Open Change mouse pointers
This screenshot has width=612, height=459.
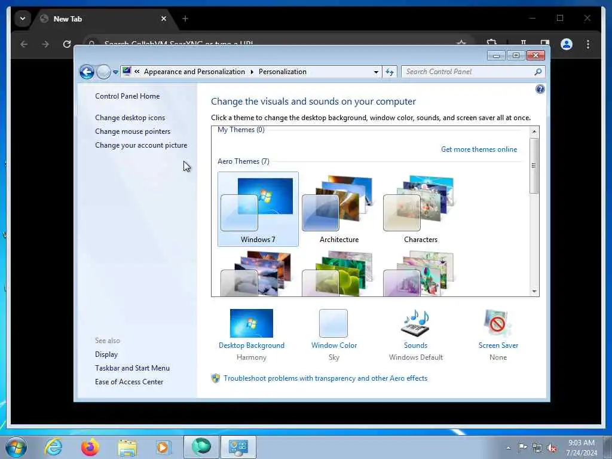[133, 131]
